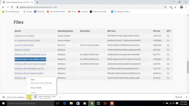The width and height of the screenshot is (189, 106).
Task: Download Windows x86-64 web-based installer
Action: pos(30,64)
